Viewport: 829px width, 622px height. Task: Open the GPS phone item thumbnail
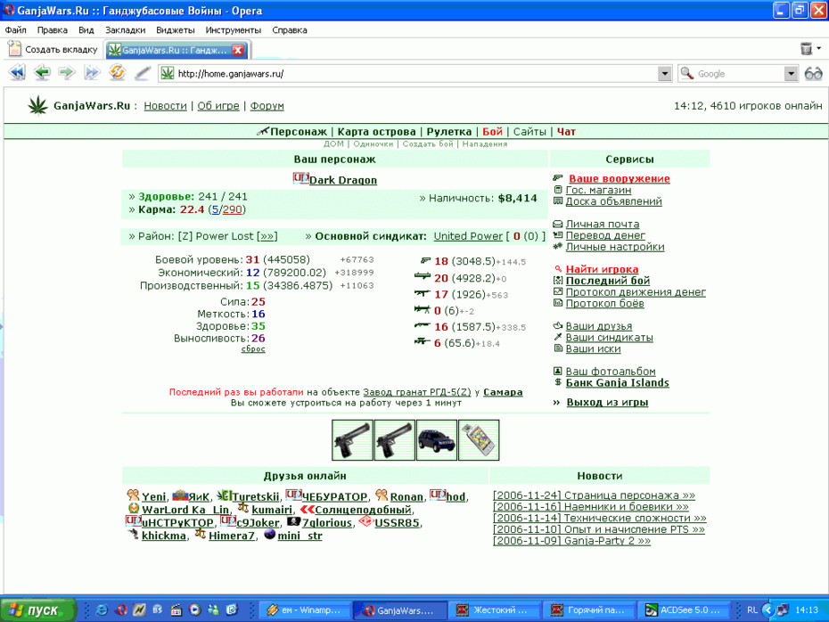479,439
